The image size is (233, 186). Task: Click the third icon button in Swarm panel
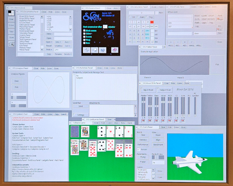point(103,50)
